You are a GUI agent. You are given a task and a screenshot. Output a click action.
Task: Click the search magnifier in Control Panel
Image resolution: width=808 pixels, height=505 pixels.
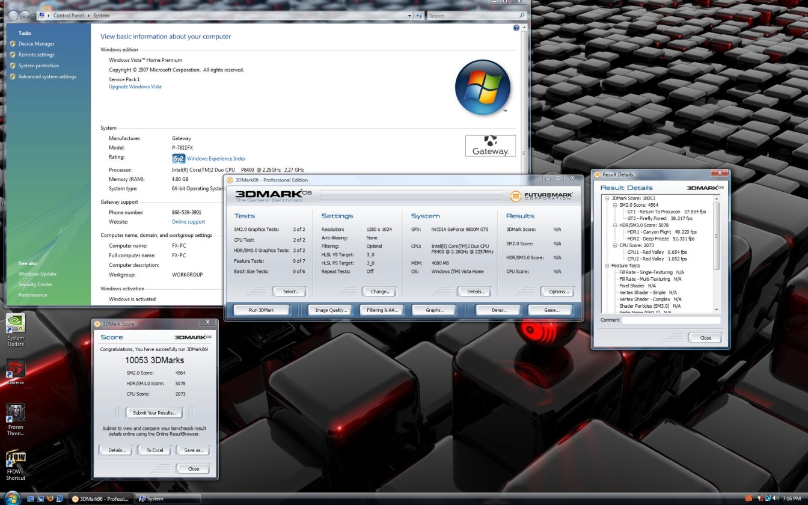(x=522, y=16)
